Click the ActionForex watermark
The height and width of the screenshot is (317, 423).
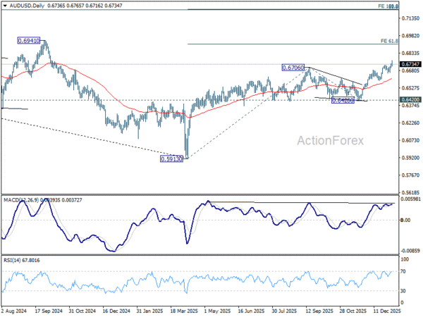(331, 140)
